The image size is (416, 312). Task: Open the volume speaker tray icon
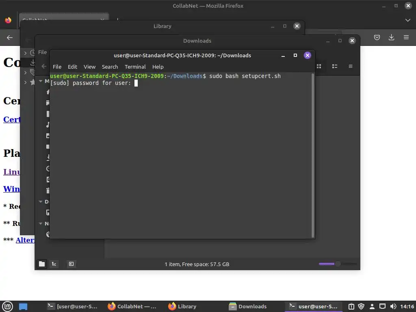pos(393,306)
